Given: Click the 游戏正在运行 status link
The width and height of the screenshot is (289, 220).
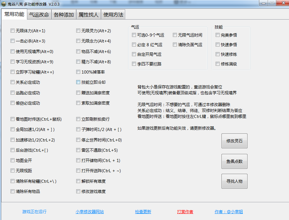Looking at the screenshot, I should coord(34,212).
